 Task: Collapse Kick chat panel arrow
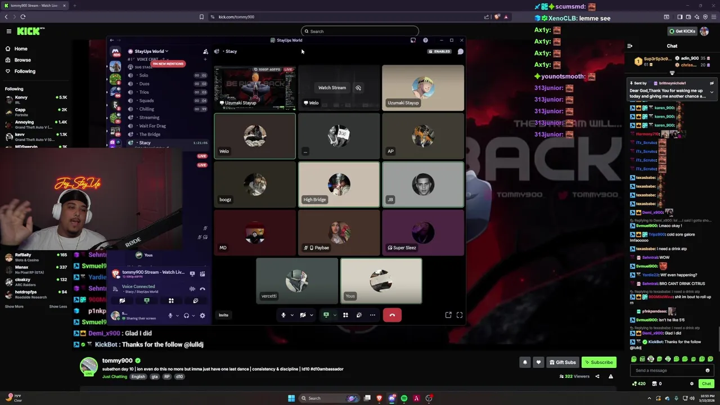[x=630, y=46]
